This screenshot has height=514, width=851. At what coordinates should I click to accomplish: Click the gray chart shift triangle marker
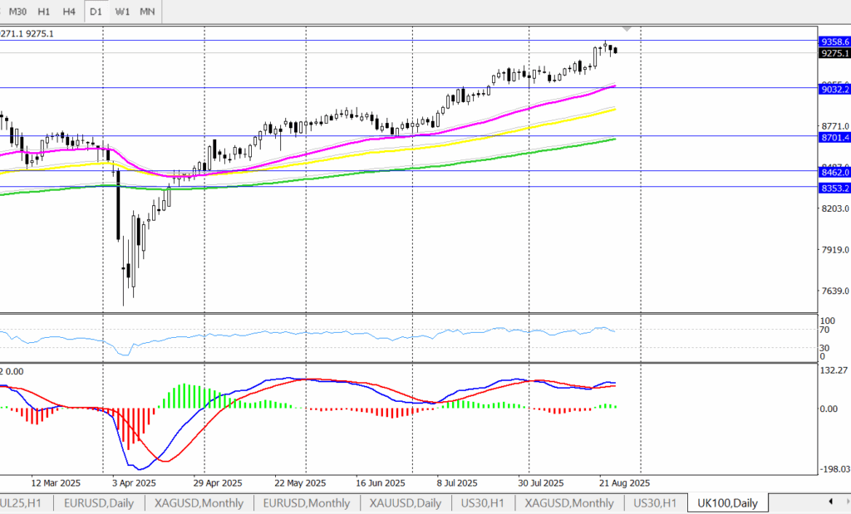pyautogui.click(x=627, y=30)
